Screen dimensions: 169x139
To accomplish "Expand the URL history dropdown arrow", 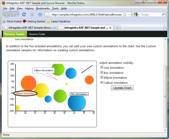I will [129, 15].
